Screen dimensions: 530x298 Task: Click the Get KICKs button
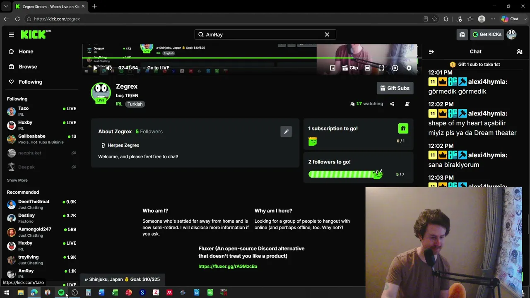coord(487,34)
